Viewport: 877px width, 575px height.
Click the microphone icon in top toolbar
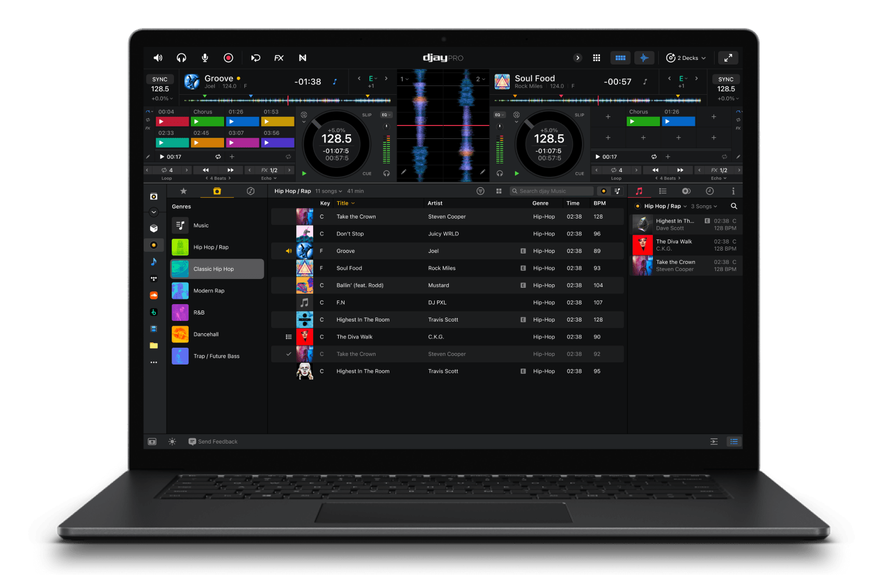point(205,58)
